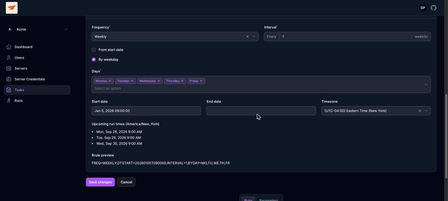Click the paper plane app logo
The height and width of the screenshot is (201, 448).
click(12, 8)
